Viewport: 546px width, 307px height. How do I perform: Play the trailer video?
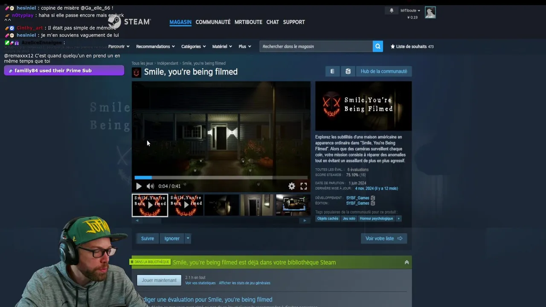click(x=139, y=186)
